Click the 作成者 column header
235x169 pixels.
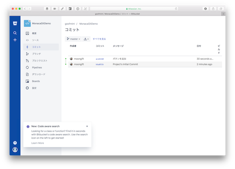pyautogui.click(x=73, y=46)
